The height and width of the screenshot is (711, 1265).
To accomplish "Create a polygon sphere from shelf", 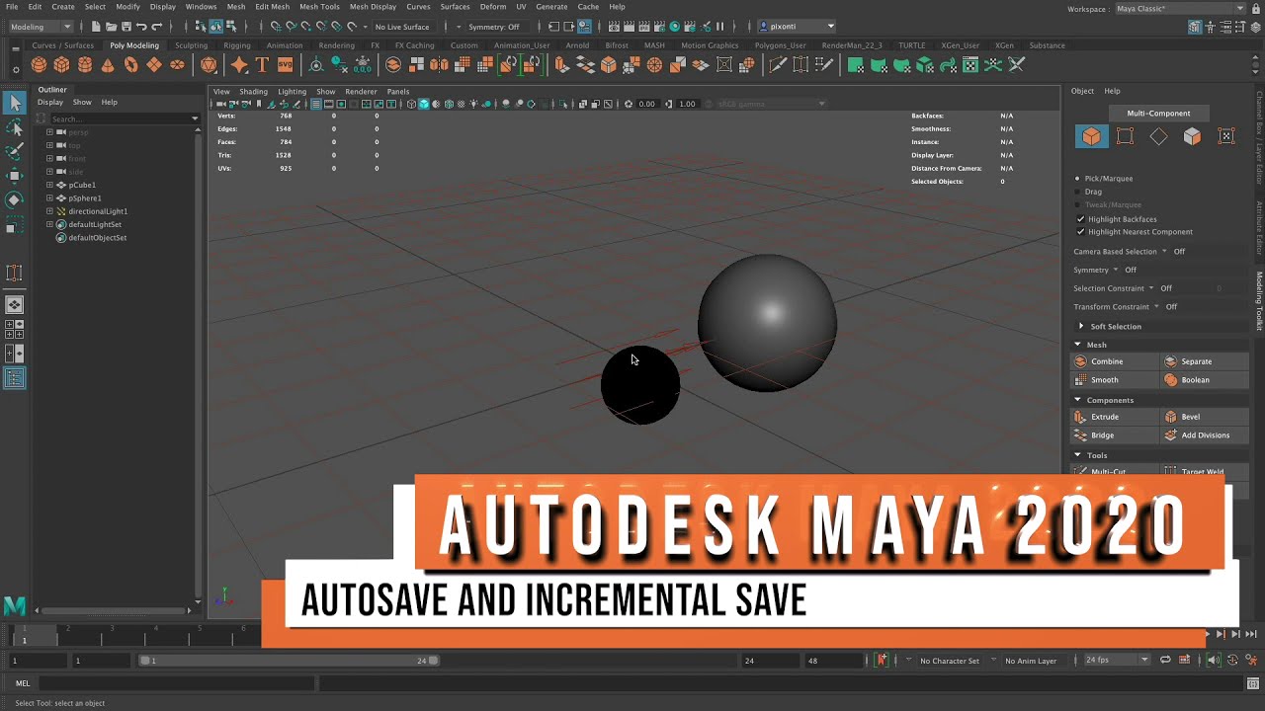I will [39, 65].
